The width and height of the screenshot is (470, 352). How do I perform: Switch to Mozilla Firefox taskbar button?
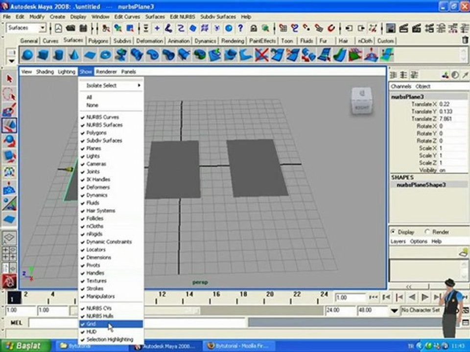pos(239,346)
